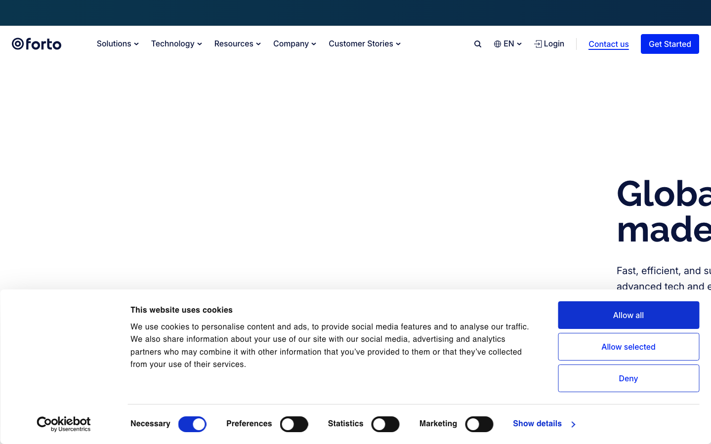Image resolution: width=711 pixels, height=444 pixels.
Task: Follow the Contact us link
Action: tap(609, 44)
